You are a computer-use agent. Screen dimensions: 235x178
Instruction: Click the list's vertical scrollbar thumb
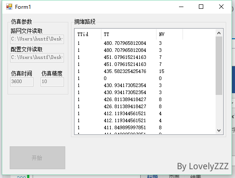[x=219, y=66]
